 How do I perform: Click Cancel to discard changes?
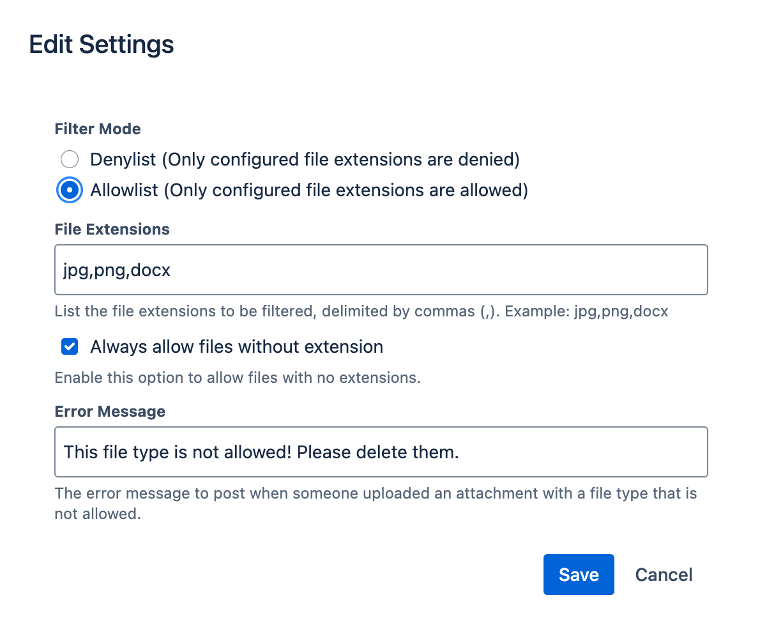tap(664, 574)
